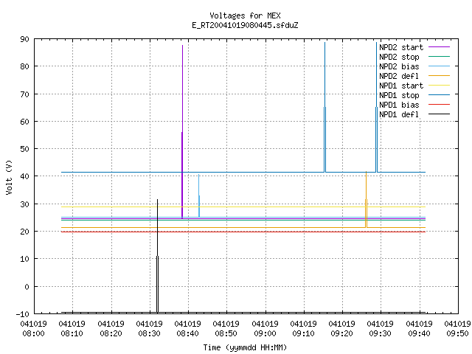Screen dimensions: 472x354
Task: Select the 'NPD2 defl' legend label
Action: pyautogui.click(x=399, y=76)
